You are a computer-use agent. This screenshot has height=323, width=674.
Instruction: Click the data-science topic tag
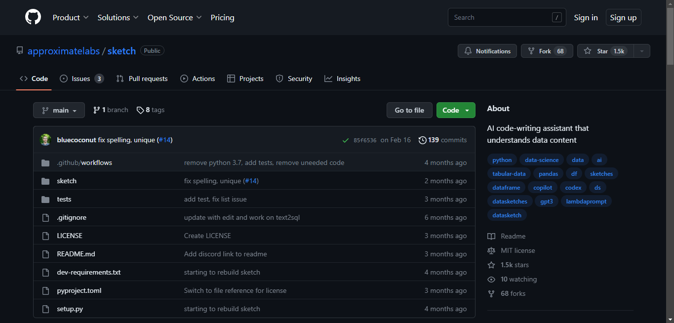pos(542,160)
